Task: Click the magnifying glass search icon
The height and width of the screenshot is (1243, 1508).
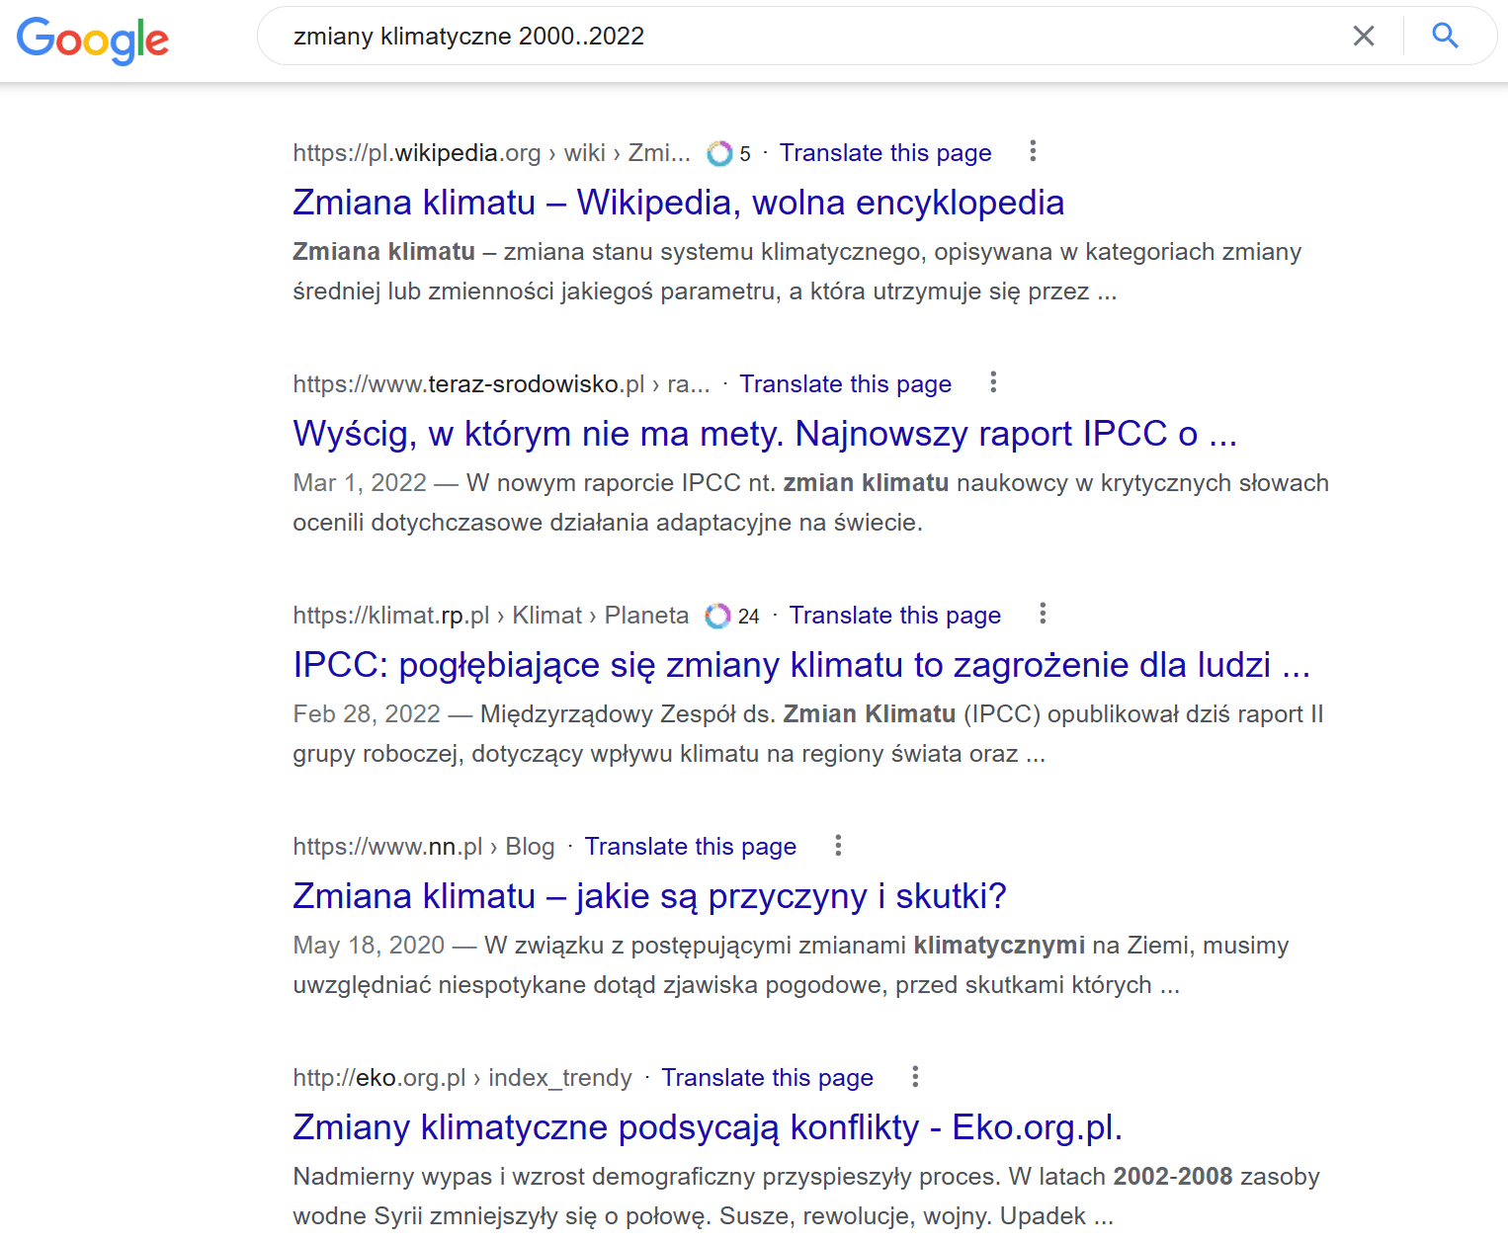Action: (x=1446, y=37)
